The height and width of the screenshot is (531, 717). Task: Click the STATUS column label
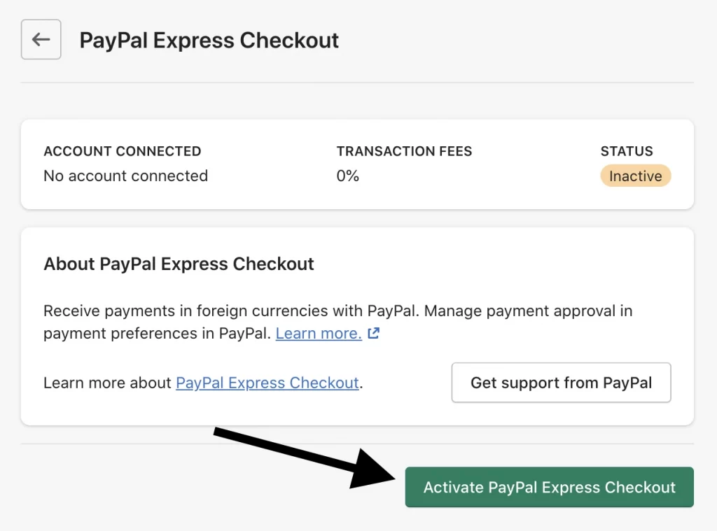click(x=627, y=151)
